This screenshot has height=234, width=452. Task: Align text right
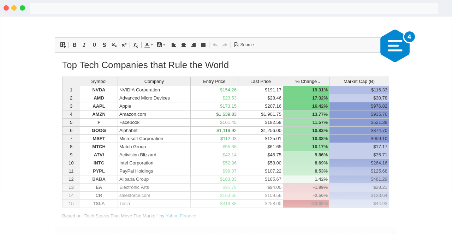[194, 45]
